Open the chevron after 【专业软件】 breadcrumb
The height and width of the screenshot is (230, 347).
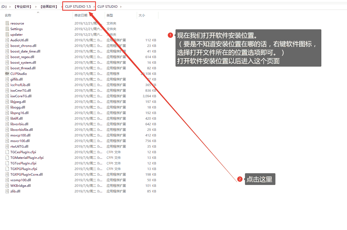[x=36, y=7]
